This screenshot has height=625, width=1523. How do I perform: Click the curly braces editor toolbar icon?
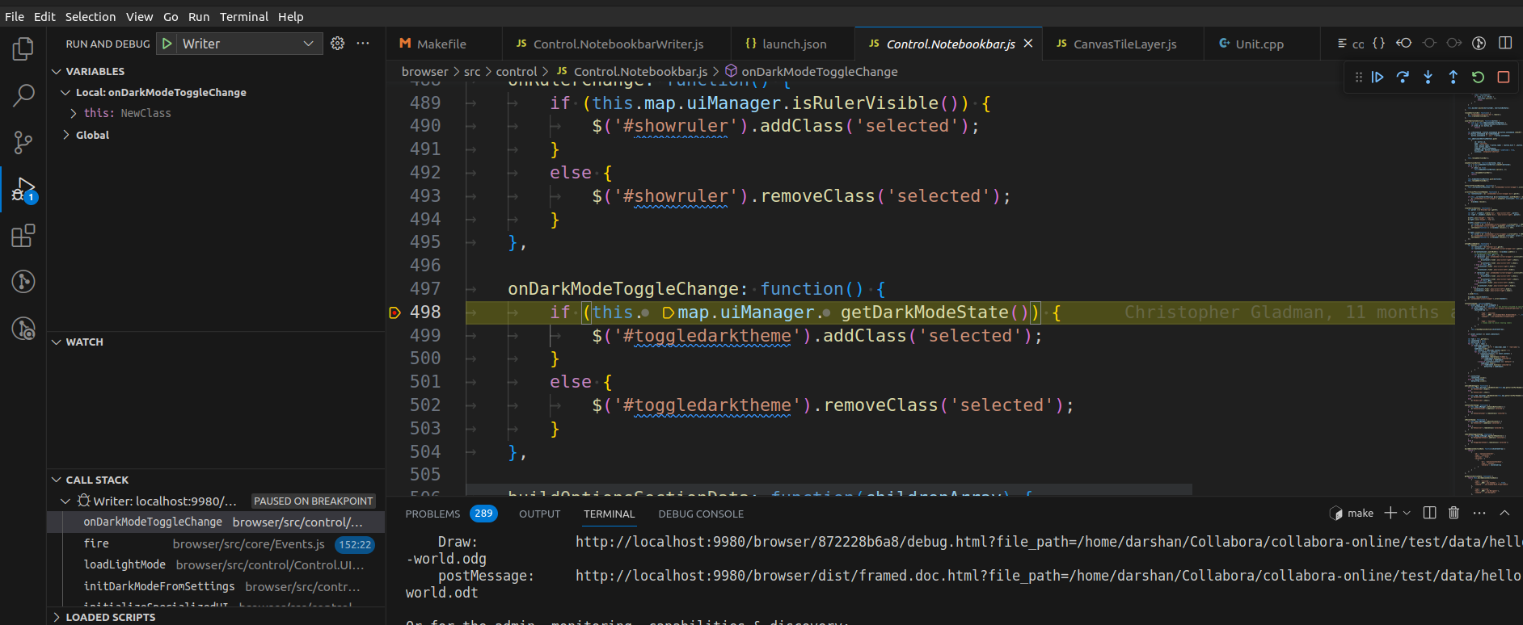coord(1379,44)
